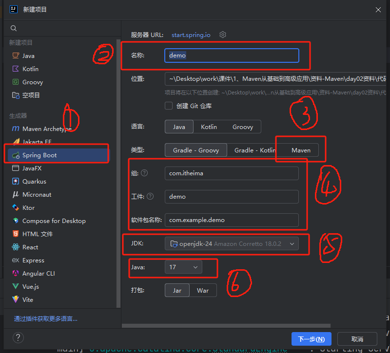Click the Groovy icon in sidebar
This screenshot has height=353, width=390.
click(16, 82)
